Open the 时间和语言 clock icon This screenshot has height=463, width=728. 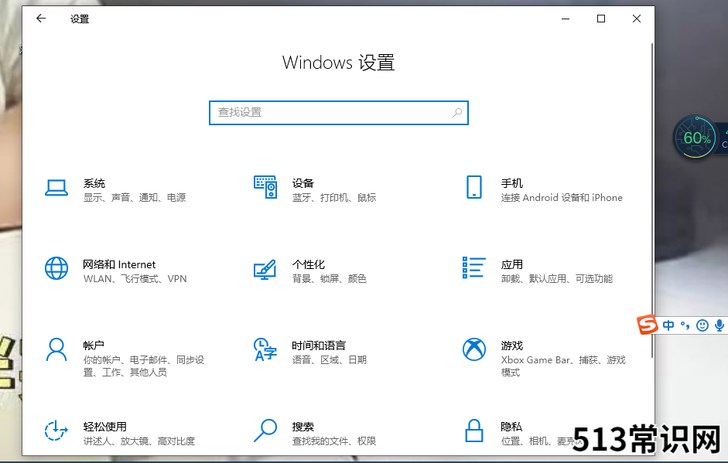click(x=265, y=349)
